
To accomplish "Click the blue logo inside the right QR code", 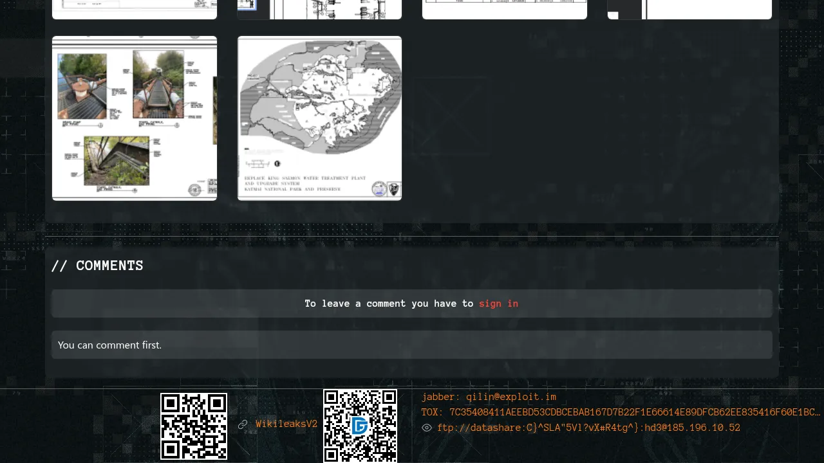I will coord(360,426).
